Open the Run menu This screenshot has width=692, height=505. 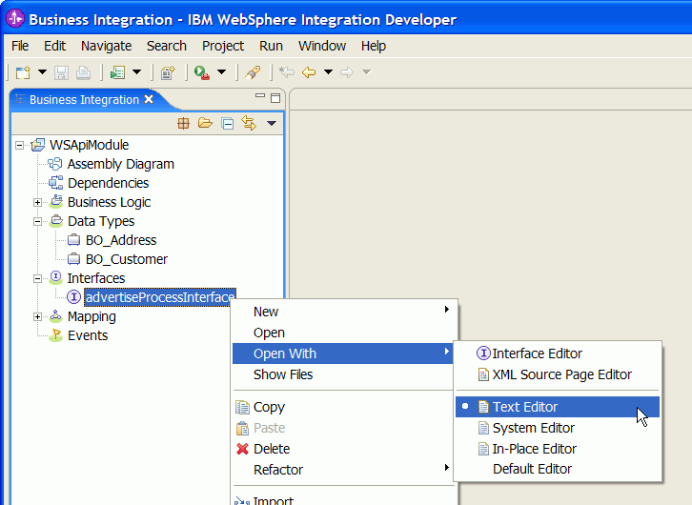tap(271, 46)
